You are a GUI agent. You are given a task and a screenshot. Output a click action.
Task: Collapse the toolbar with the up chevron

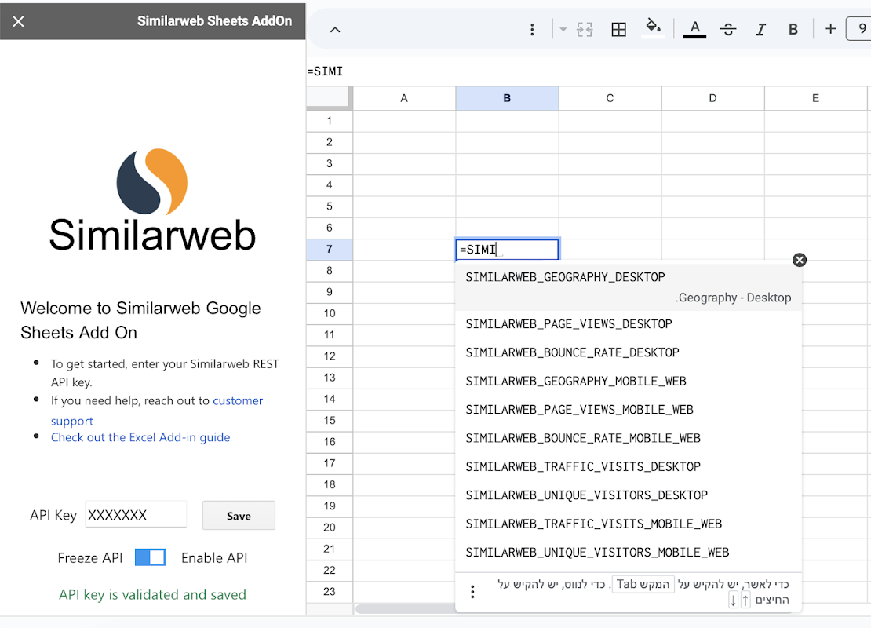coord(335,30)
